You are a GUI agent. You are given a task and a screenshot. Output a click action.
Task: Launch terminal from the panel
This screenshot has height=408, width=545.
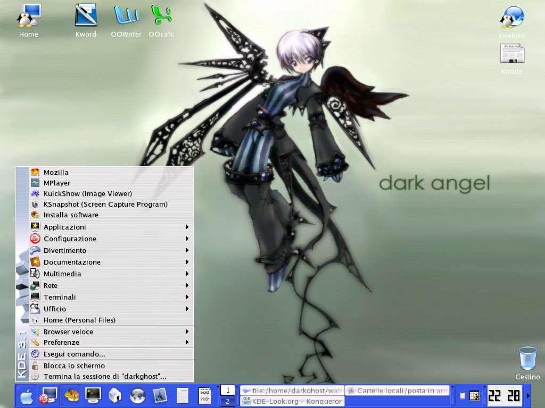click(x=93, y=396)
